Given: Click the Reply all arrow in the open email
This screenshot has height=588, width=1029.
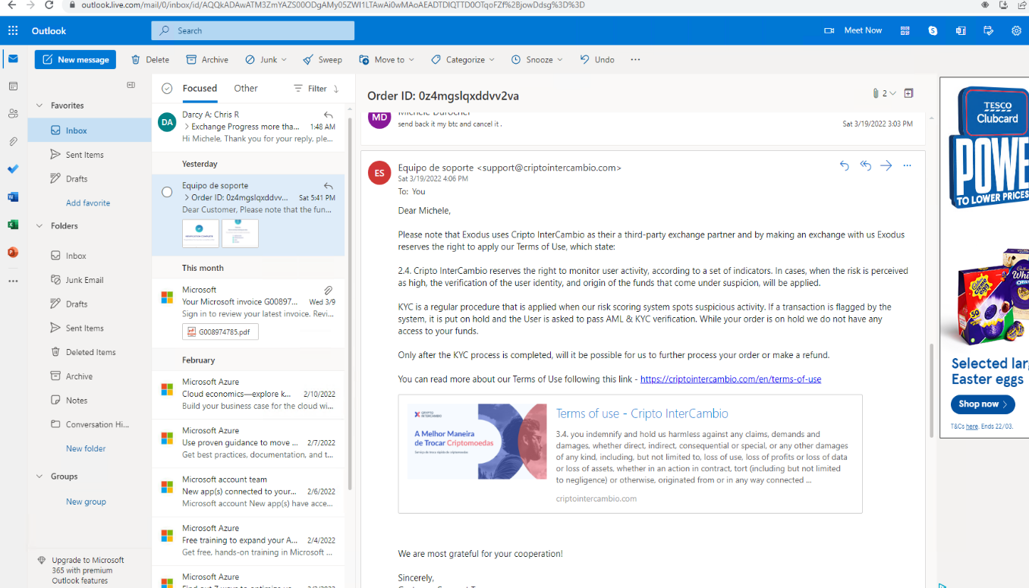Looking at the screenshot, I should (x=865, y=165).
